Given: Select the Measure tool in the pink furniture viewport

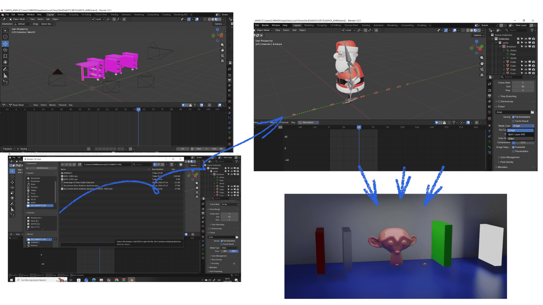Looking at the screenshot, I should pyautogui.click(x=5, y=75).
